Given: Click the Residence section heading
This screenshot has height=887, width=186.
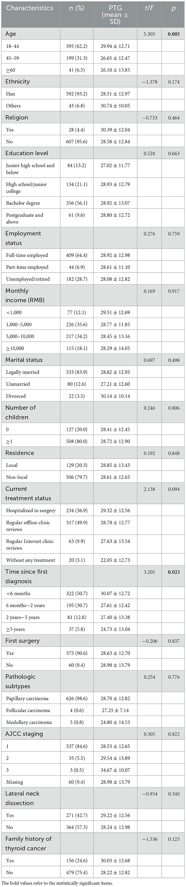Looking at the screenshot, I should click(20, 453).
